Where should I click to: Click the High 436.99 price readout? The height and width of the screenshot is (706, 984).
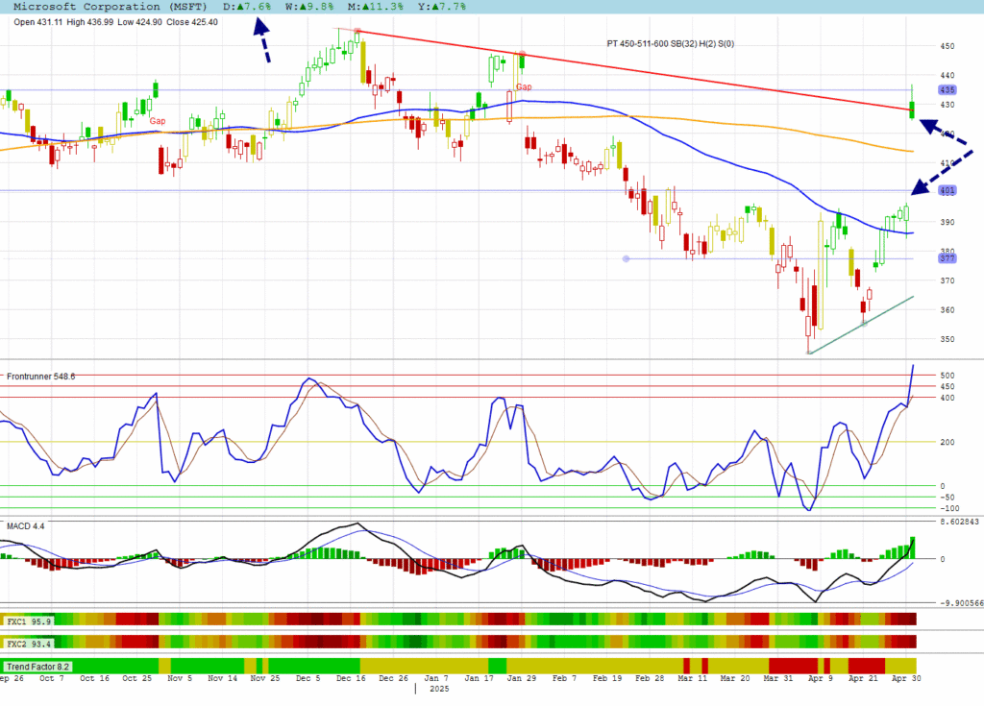click(x=89, y=22)
